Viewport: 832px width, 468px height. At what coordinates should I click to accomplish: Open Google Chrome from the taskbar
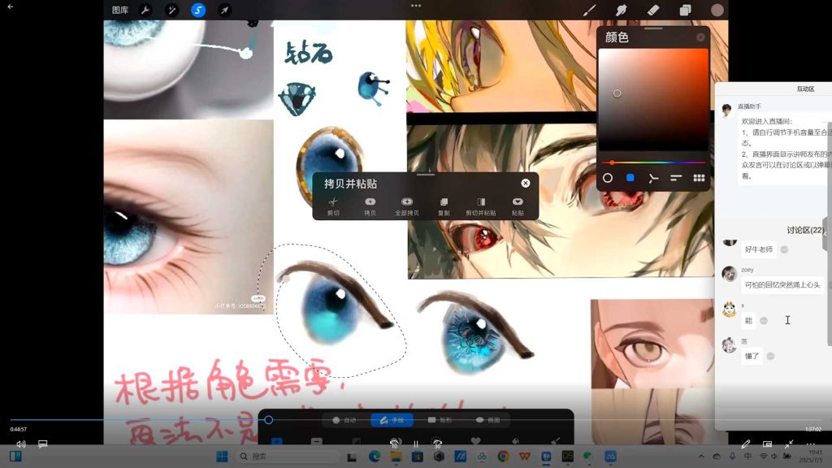click(503, 457)
